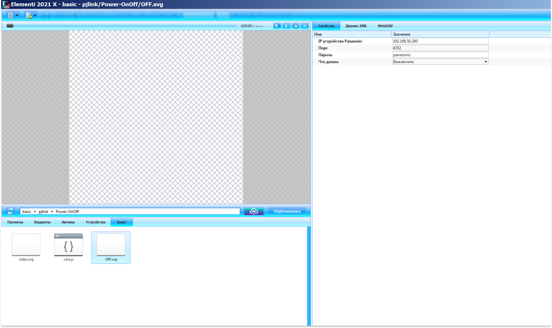Click the cloud upload icon

pyautogui.click(x=254, y=211)
